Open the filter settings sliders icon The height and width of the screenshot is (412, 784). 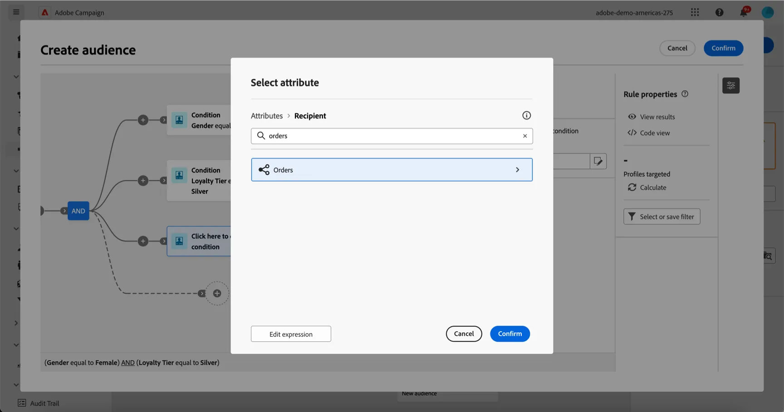pos(731,85)
